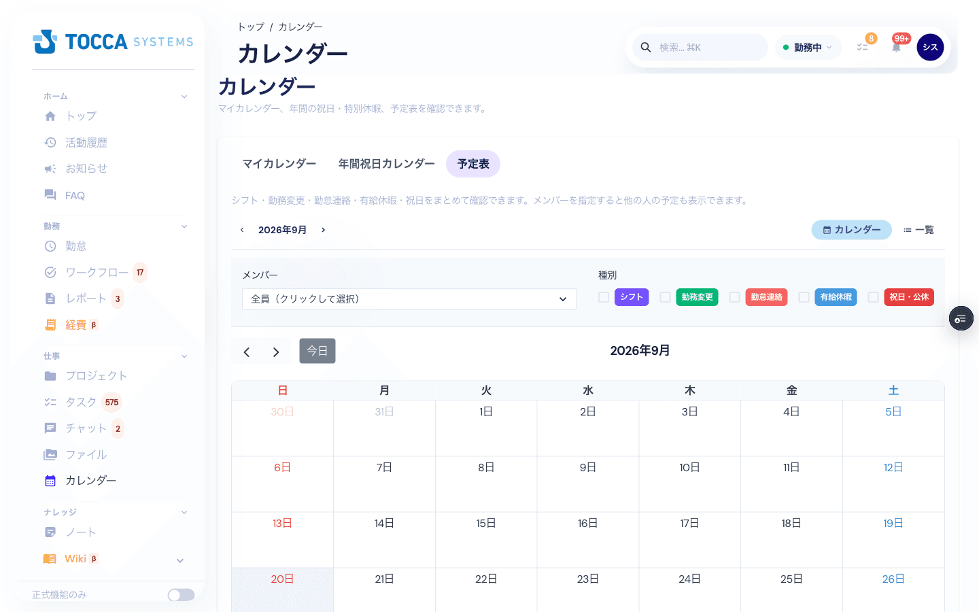
Task: Collapse the 勤務 sidebar section
Action: click(184, 226)
